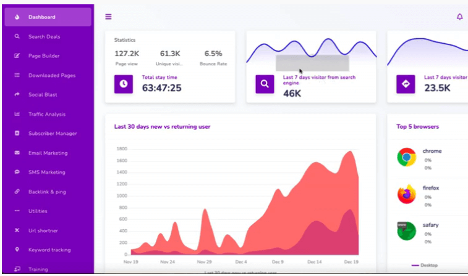The image size is (468, 276).
Task: Click the Subscriber Manager contact icon
Action: point(17,133)
